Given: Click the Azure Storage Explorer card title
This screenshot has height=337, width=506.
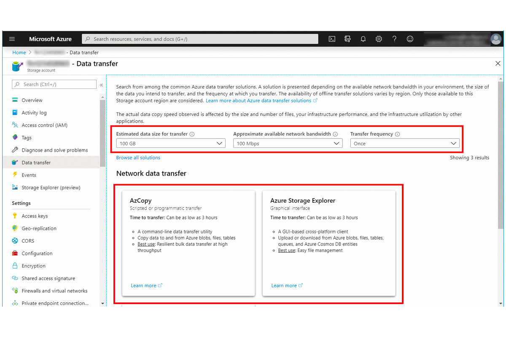Looking at the screenshot, I should pyautogui.click(x=303, y=201).
